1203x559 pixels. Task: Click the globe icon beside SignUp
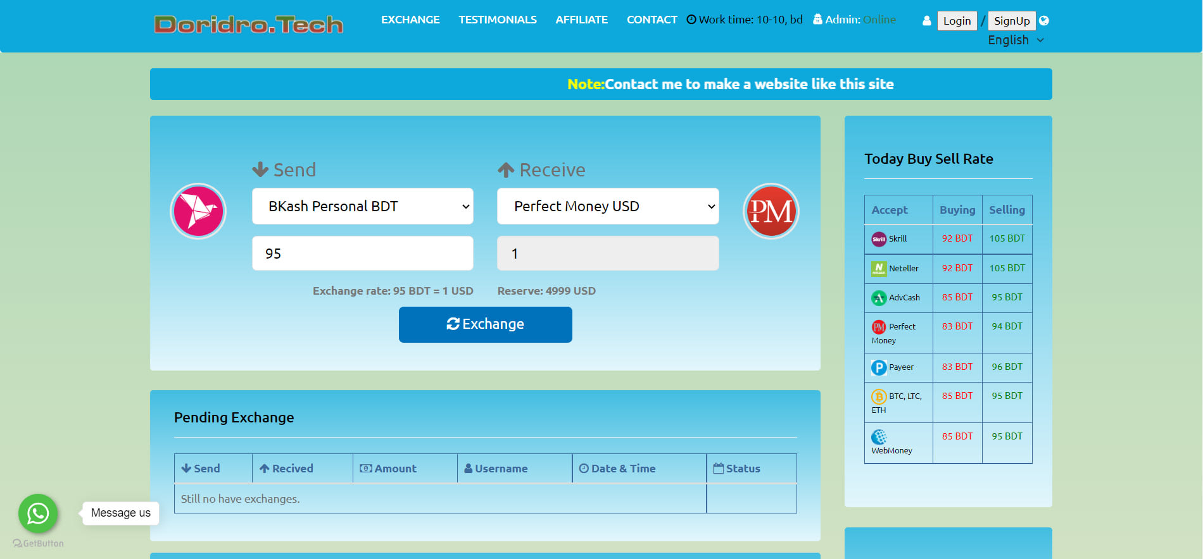point(1044,20)
